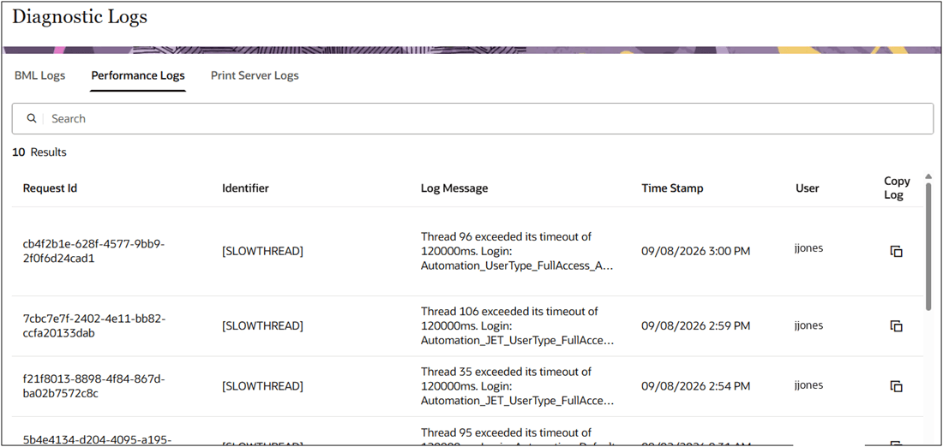943x447 pixels.
Task: Click timestamp 09/08/2026 3:00 PM
Action: tap(696, 251)
